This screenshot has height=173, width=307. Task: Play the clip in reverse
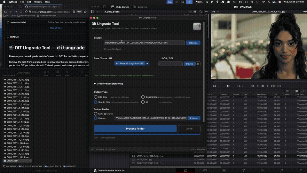click(x=257, y=86)
